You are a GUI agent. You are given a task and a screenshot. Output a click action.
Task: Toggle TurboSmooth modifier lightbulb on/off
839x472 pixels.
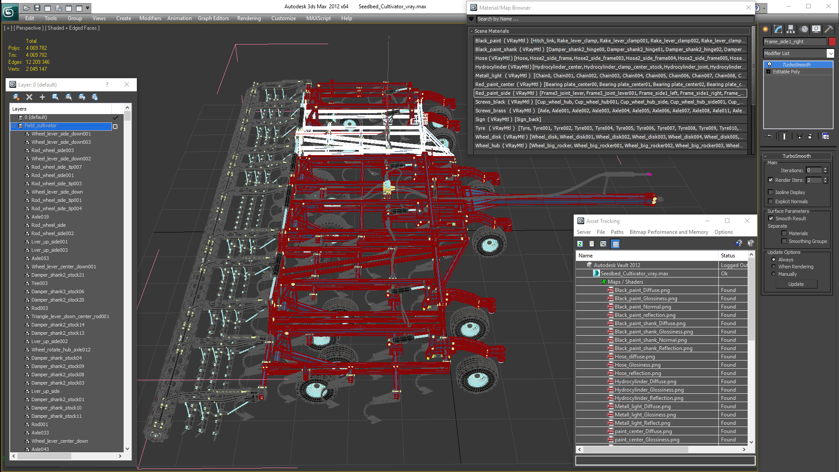click(770, 65)
